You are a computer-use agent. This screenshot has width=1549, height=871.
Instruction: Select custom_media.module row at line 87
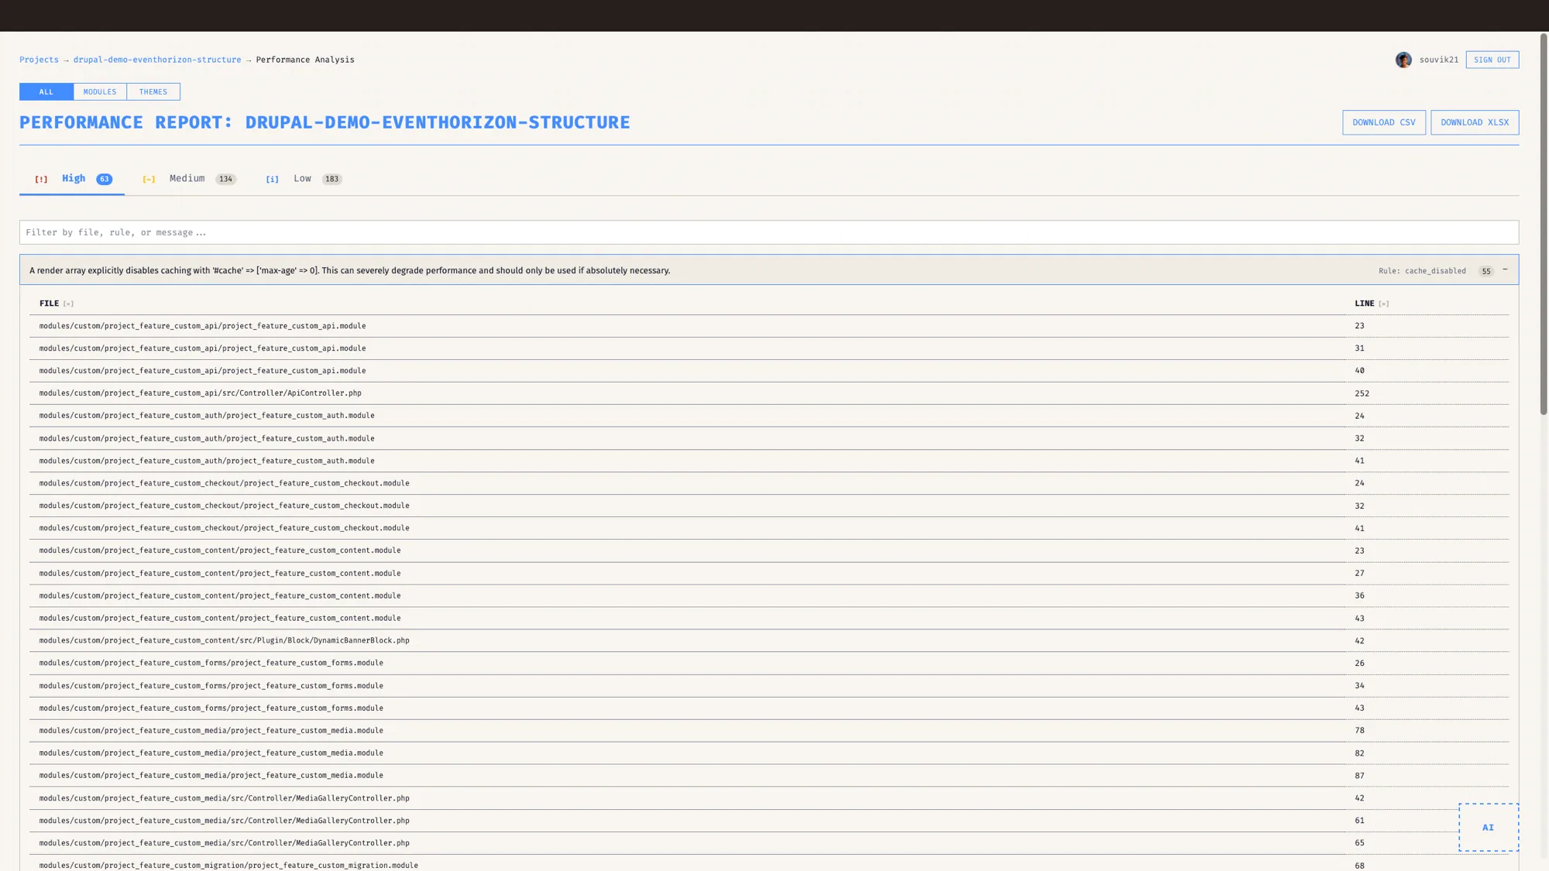point(769,775)
